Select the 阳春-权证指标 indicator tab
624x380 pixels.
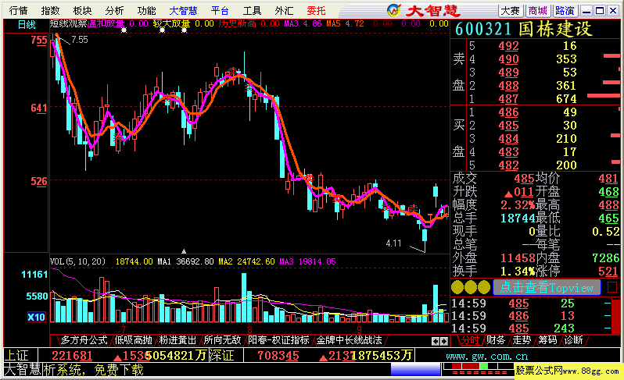(278, 340)
